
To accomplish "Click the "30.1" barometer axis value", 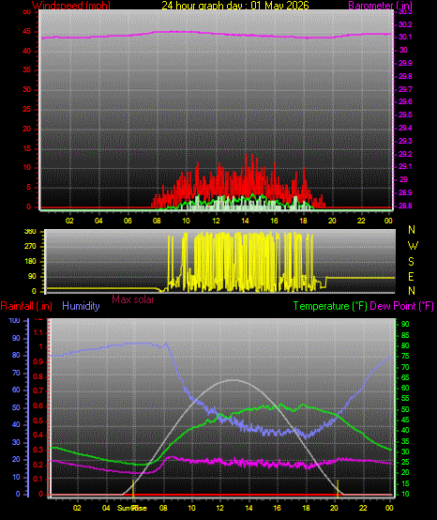I will coord(405,37).
